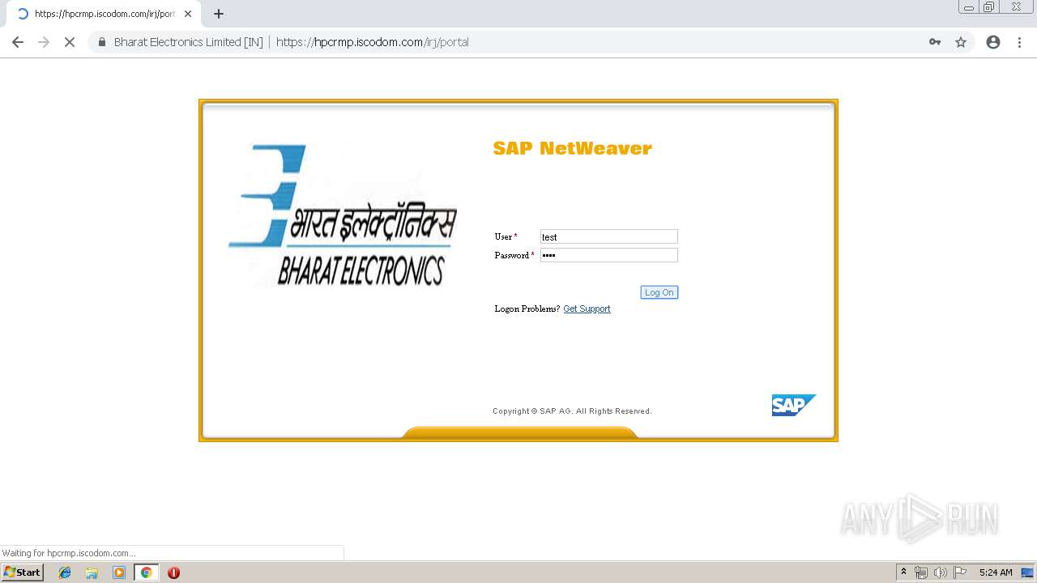
Task: Click the SAP AG copyright text
Action: 572,411
